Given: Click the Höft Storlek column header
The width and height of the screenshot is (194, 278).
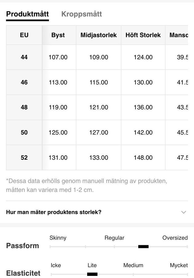Looking at the screenshot, I should [x=143, y=35].
